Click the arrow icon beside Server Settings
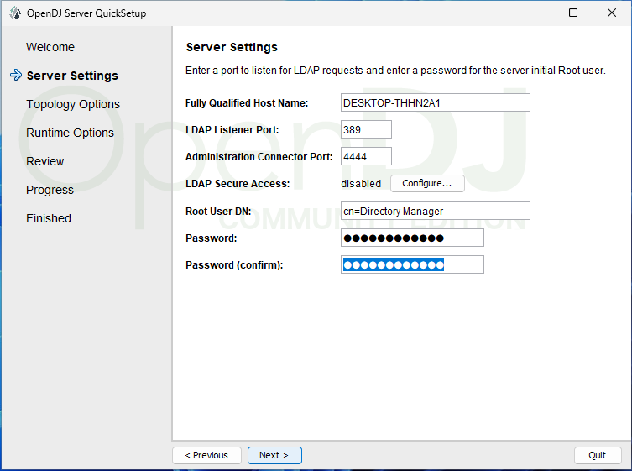Image resolution: width=632 pixels, height=471 pixels. pyautogui.click(x=15, y=76)
